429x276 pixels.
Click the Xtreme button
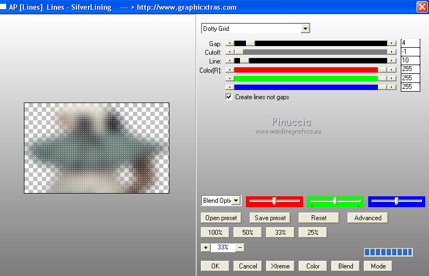tap(280, 266)
